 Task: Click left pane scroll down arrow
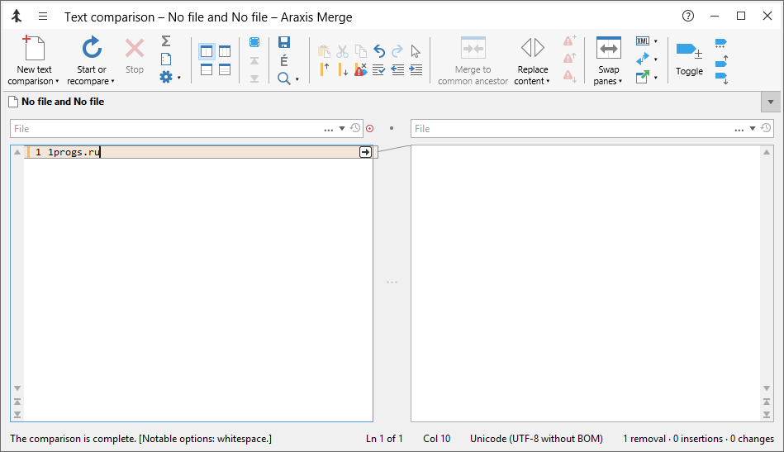[17, 388]
